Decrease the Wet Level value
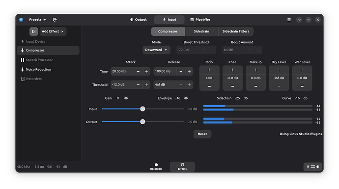The image size is (339, 189). [302, 86]
